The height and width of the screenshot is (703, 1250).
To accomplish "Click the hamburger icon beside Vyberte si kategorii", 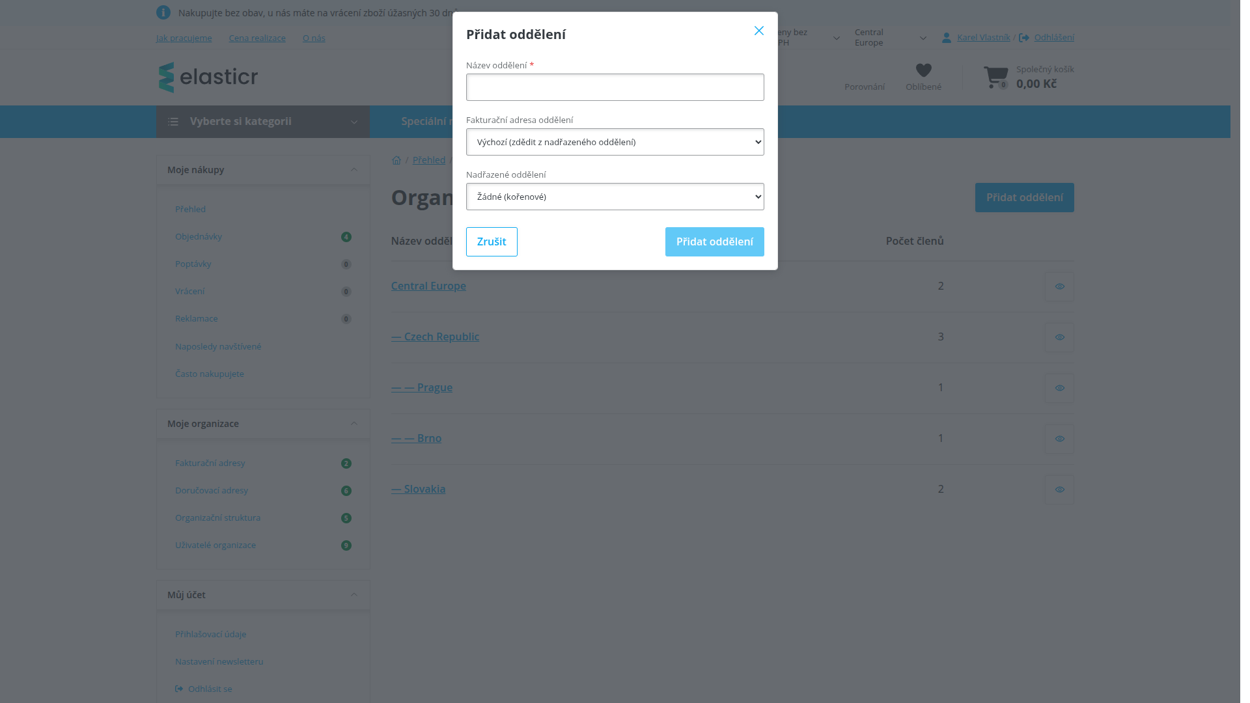I will tap(173, 122).
